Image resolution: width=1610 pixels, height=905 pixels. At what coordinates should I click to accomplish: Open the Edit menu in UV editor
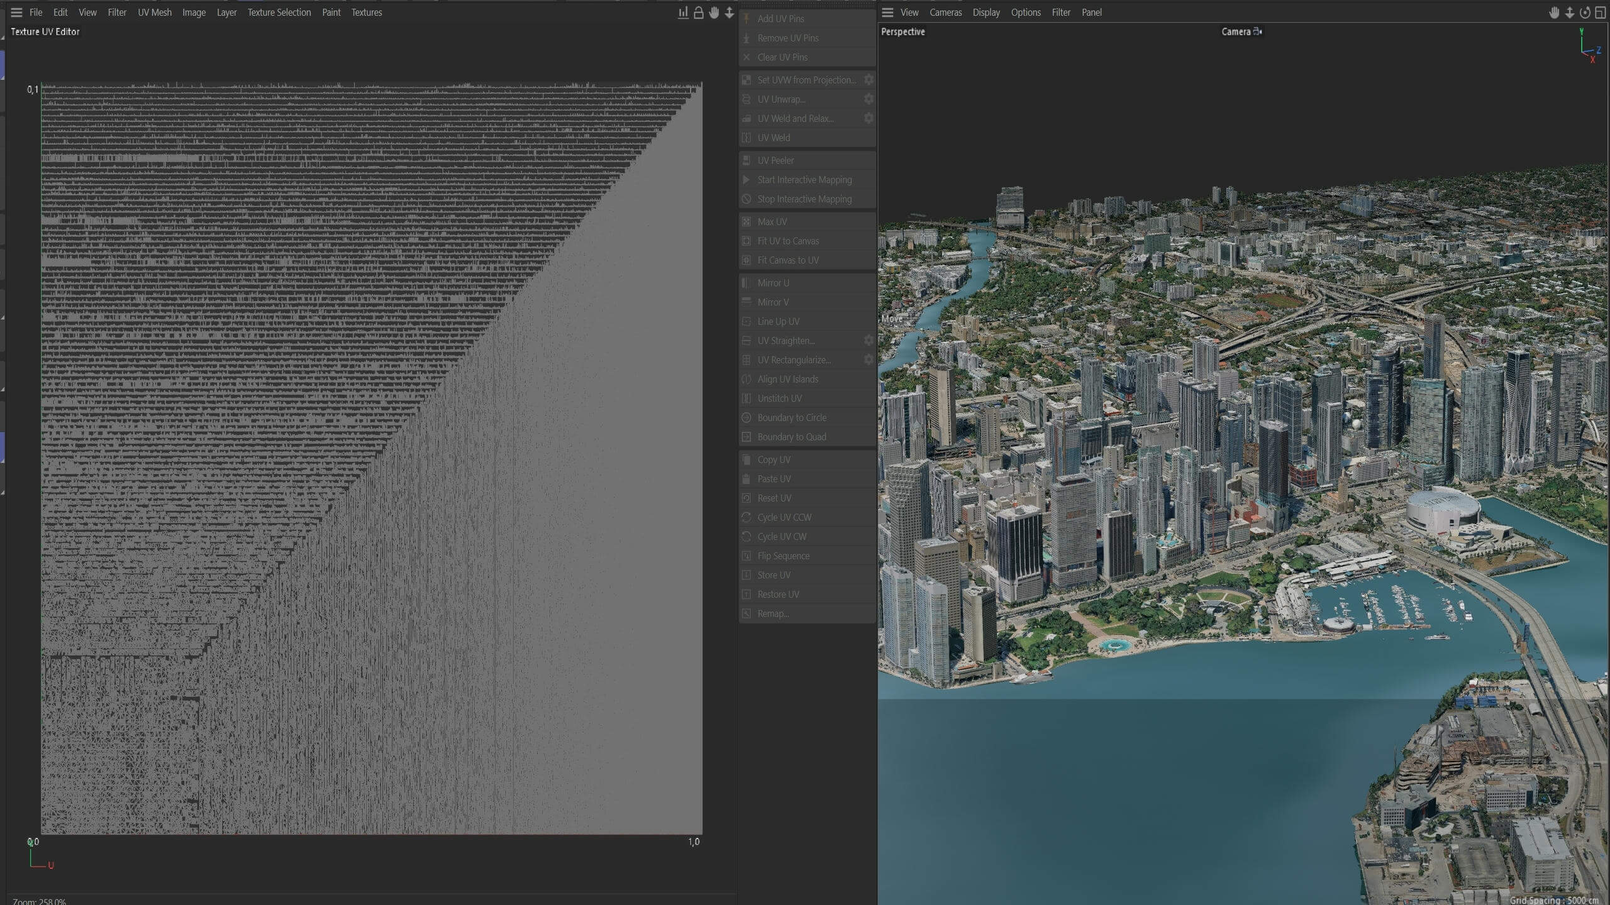tap(60, 13)
